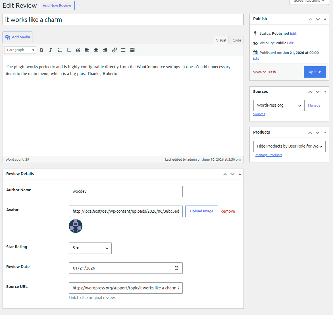Toggle bold formatting in the editor toolbar

point(41,50)
